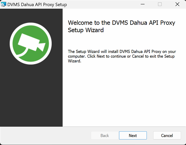Minimize the setup window
This screenshot has height=145, width=186.
pos(143,4)
